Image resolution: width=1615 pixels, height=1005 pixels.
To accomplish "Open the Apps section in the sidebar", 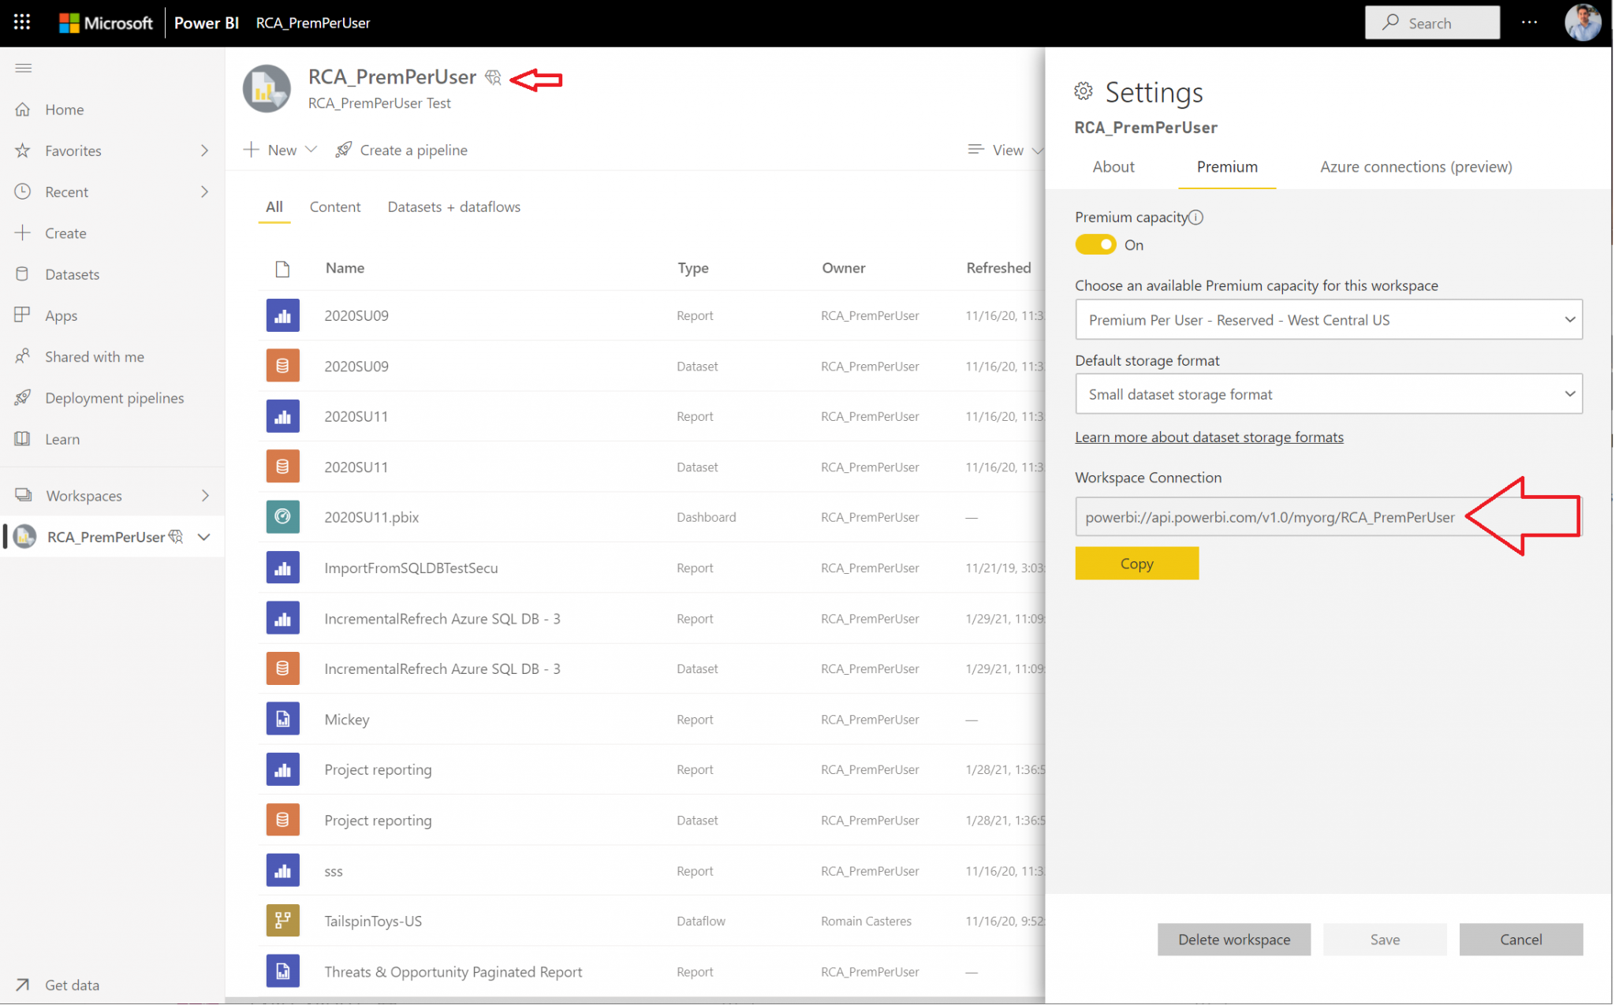I will pyautogui.click(x=24, y=315).
